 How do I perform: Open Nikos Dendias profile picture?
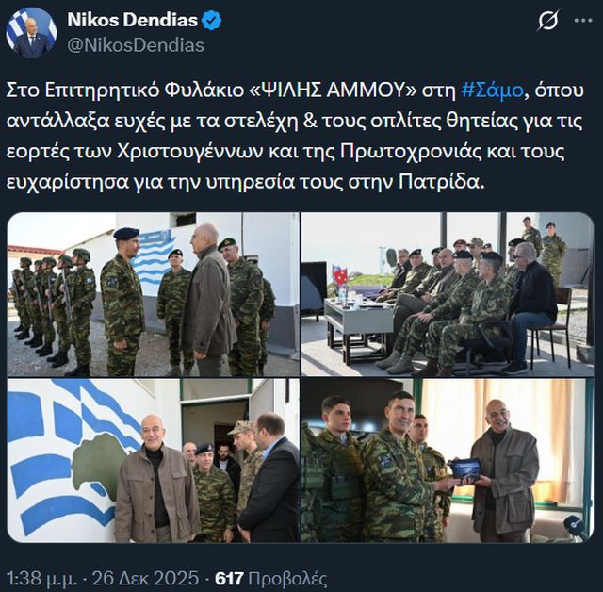pyautogui.click(x=31, y=32)
